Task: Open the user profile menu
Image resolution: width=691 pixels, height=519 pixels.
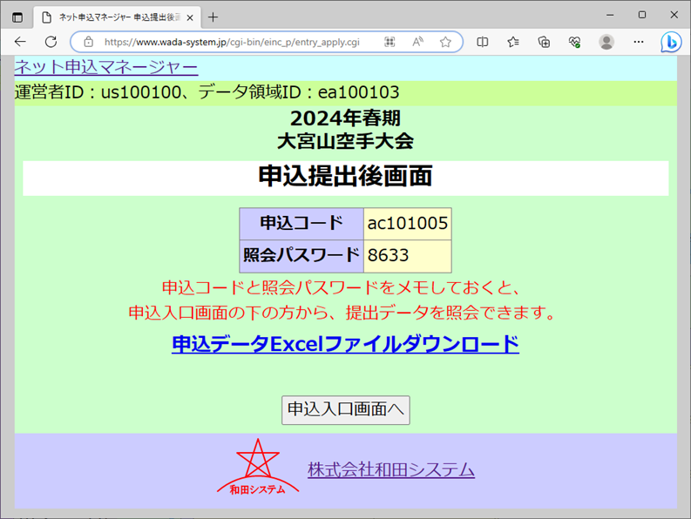Action: (x=606, y=42)
